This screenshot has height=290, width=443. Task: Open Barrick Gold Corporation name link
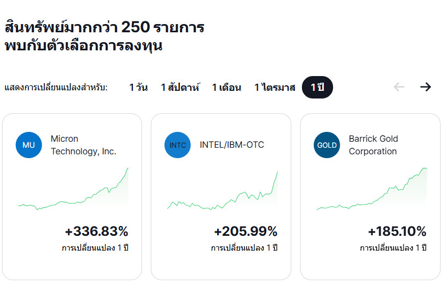(x=373, y=145)
